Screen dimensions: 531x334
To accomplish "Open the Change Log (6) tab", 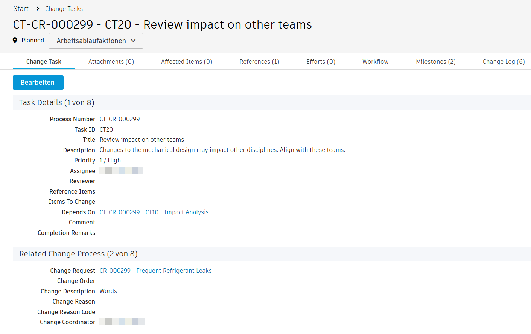I will (504, 62).
